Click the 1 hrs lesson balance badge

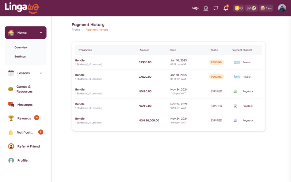266,8
